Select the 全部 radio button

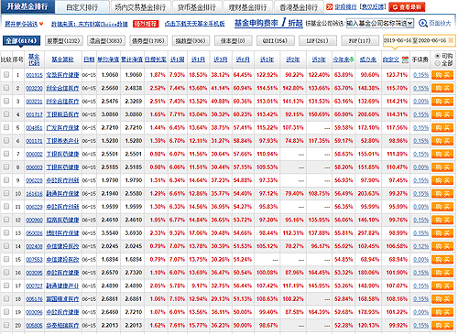point(438,63)
